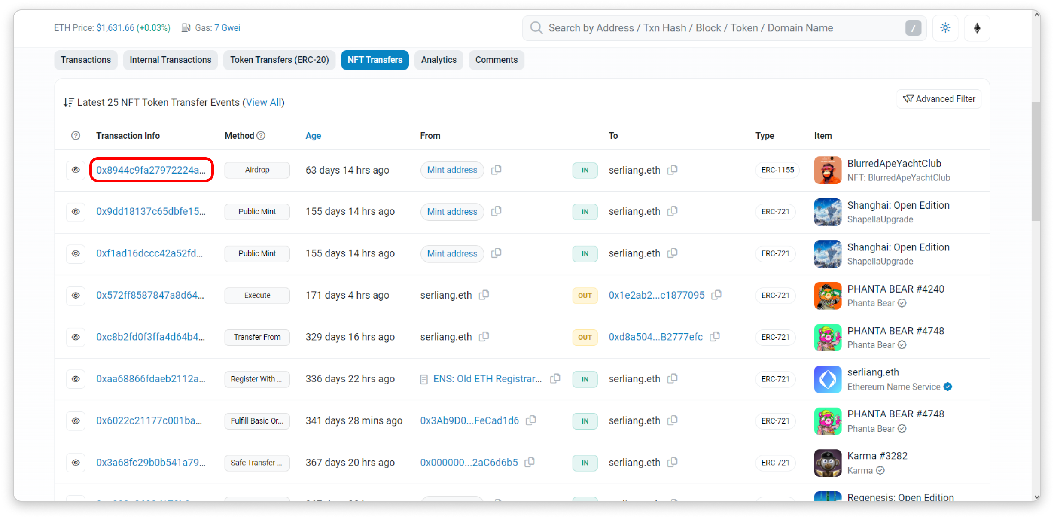
Task: Toggle the light/dark theme sun icon
Action: pyautogui.click(x=945, y=28)
